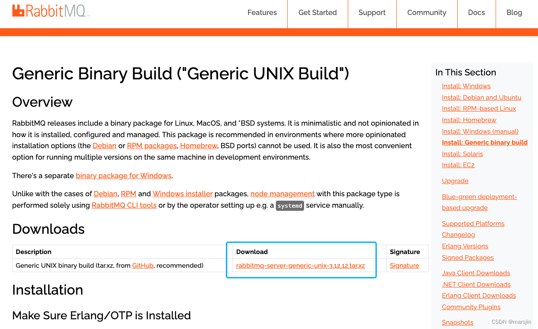The width and height of the screenshot is (538, 329).
Task: Select Java Client Downloads link
Action: (x=476, y=273)
